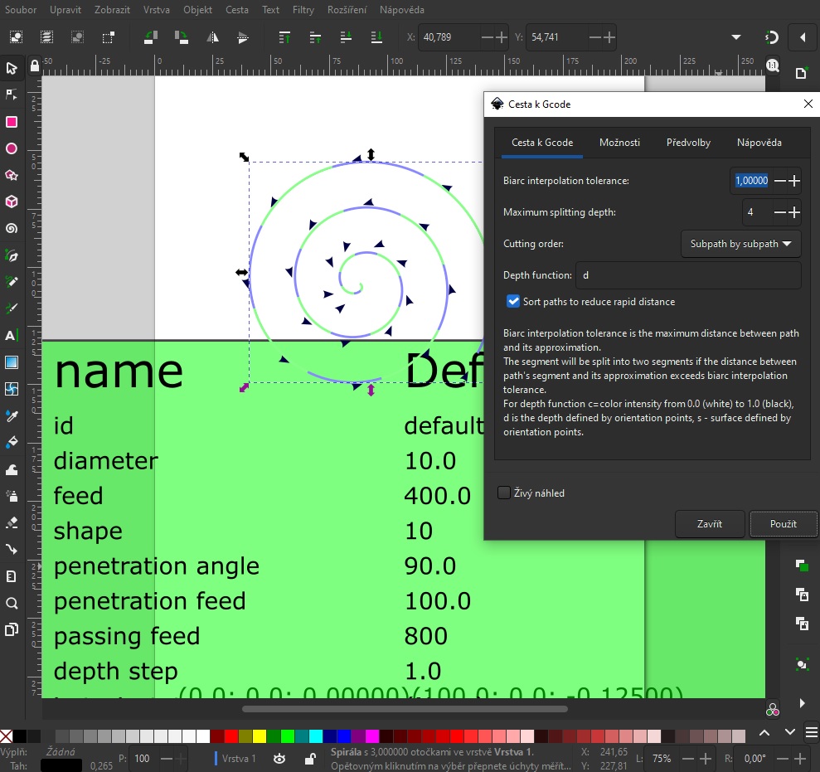Select the Eraser tool
The width and height of the screenshot is (820, 772).
pyautogui.click(x=12, y=522)
